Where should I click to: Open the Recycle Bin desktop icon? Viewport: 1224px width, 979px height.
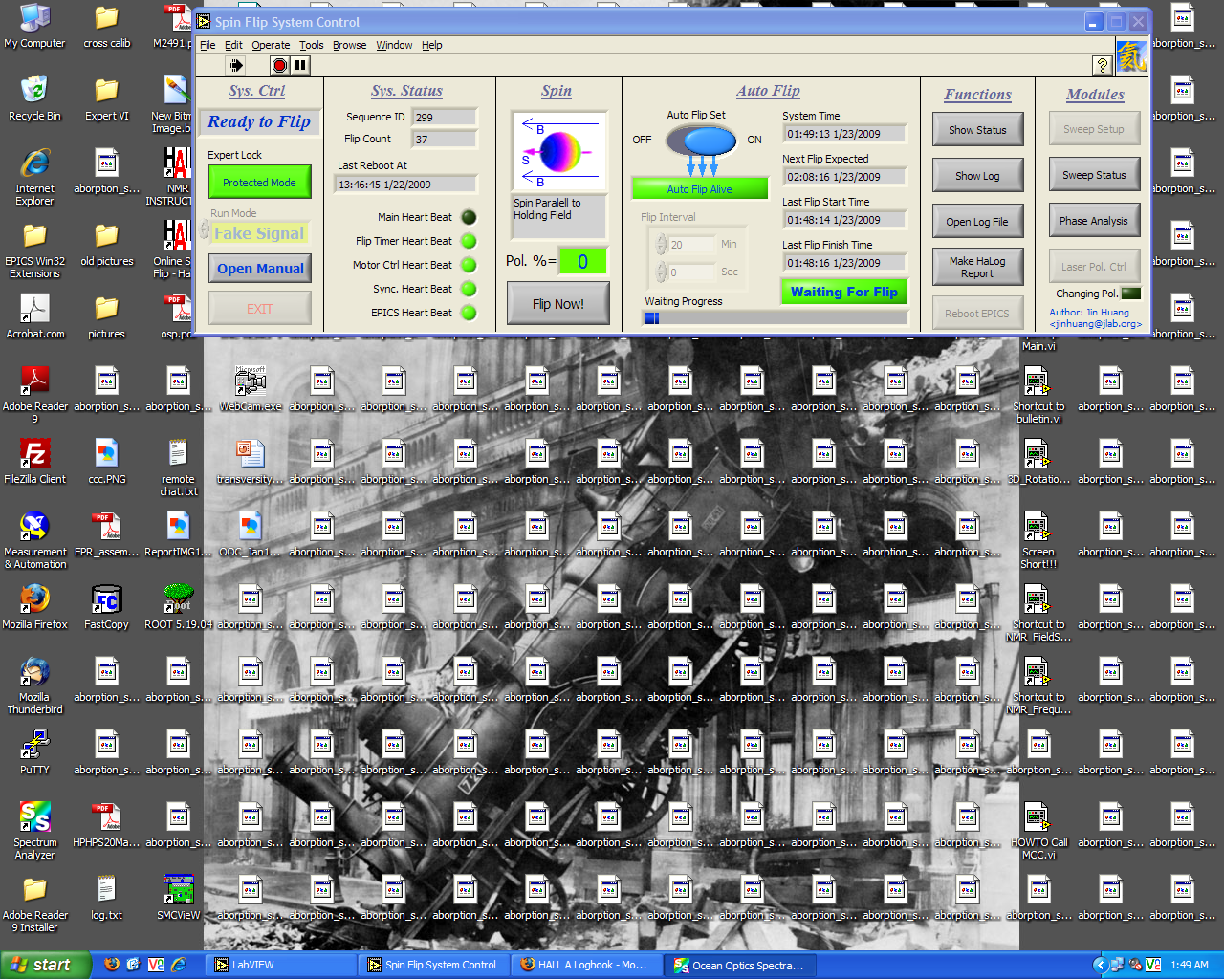(x=34, y=98)
